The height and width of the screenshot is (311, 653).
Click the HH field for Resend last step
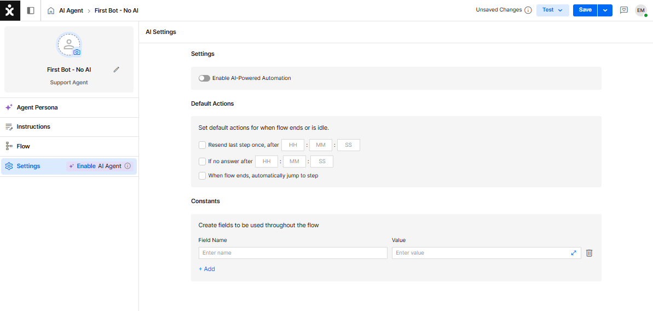pyautogui.click(x=293, y=145)
